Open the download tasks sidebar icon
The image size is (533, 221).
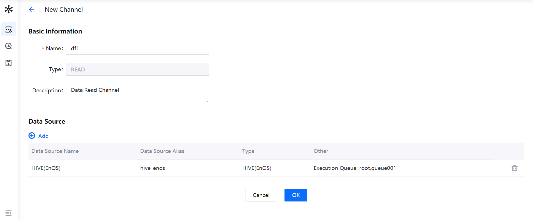[x=9, y=63]
